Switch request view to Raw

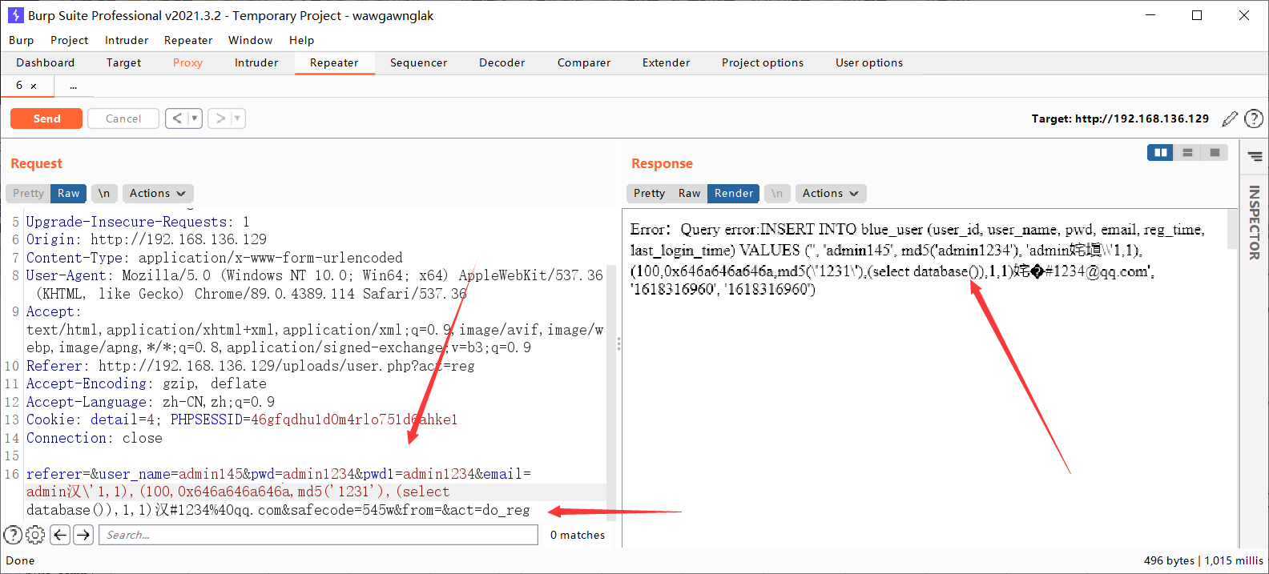(69, 193)
